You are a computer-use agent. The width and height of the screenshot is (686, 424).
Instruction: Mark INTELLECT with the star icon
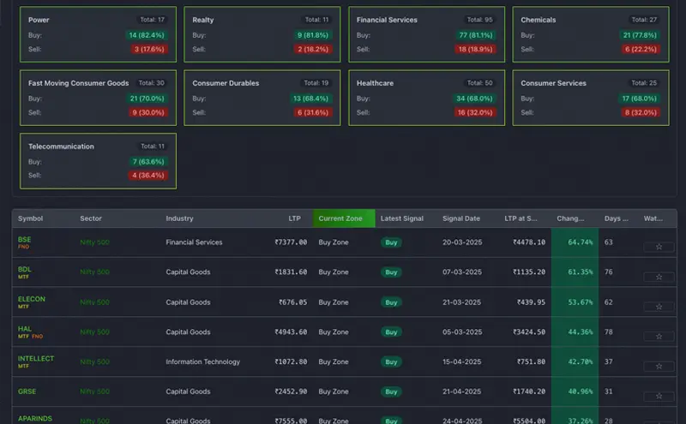659,367
